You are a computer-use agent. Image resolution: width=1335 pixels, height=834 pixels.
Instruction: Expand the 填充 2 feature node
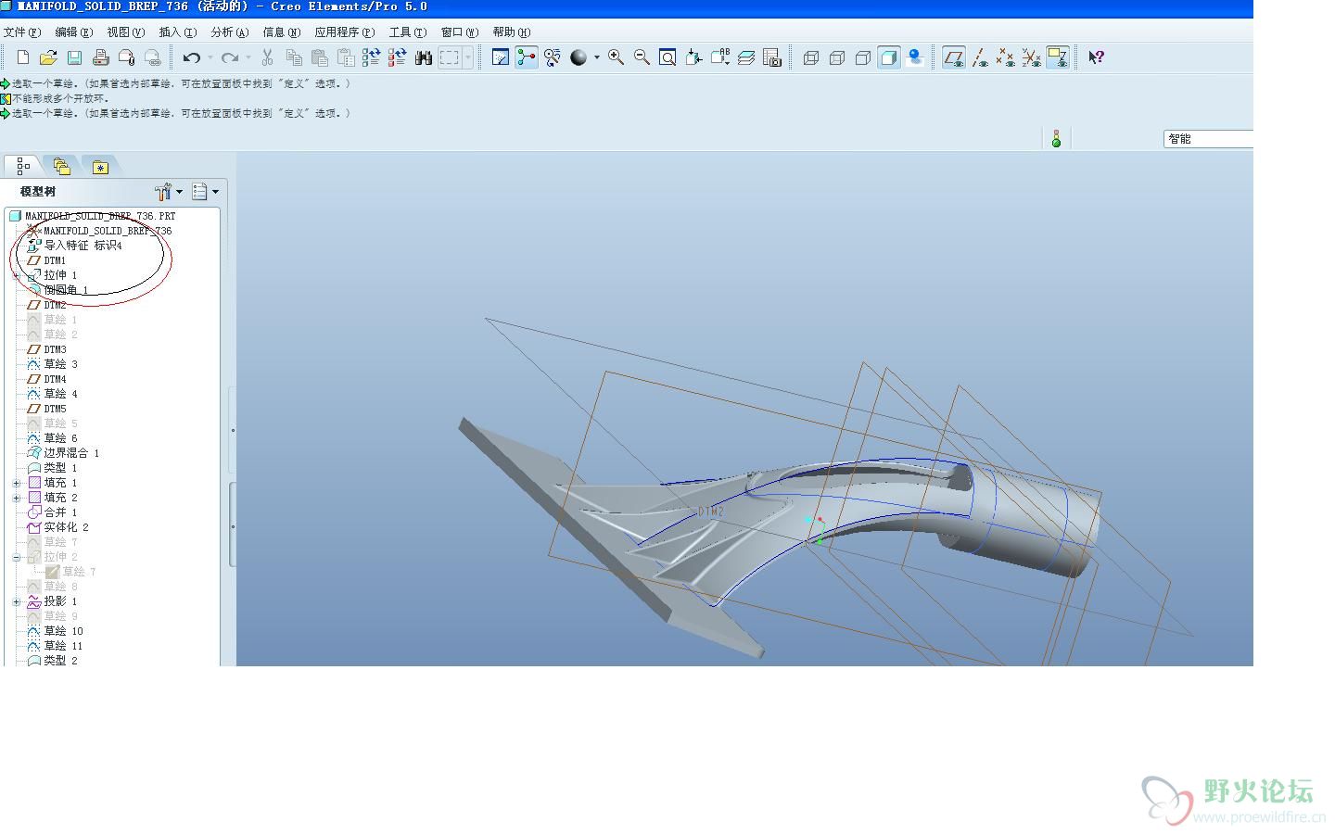point(16,498)
